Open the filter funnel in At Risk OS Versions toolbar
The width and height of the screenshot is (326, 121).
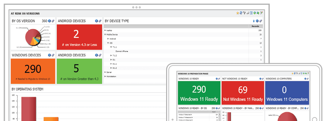pos(244,13)
